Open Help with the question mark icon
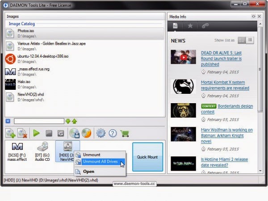The image size is (268, 201). tap(113, 133)
